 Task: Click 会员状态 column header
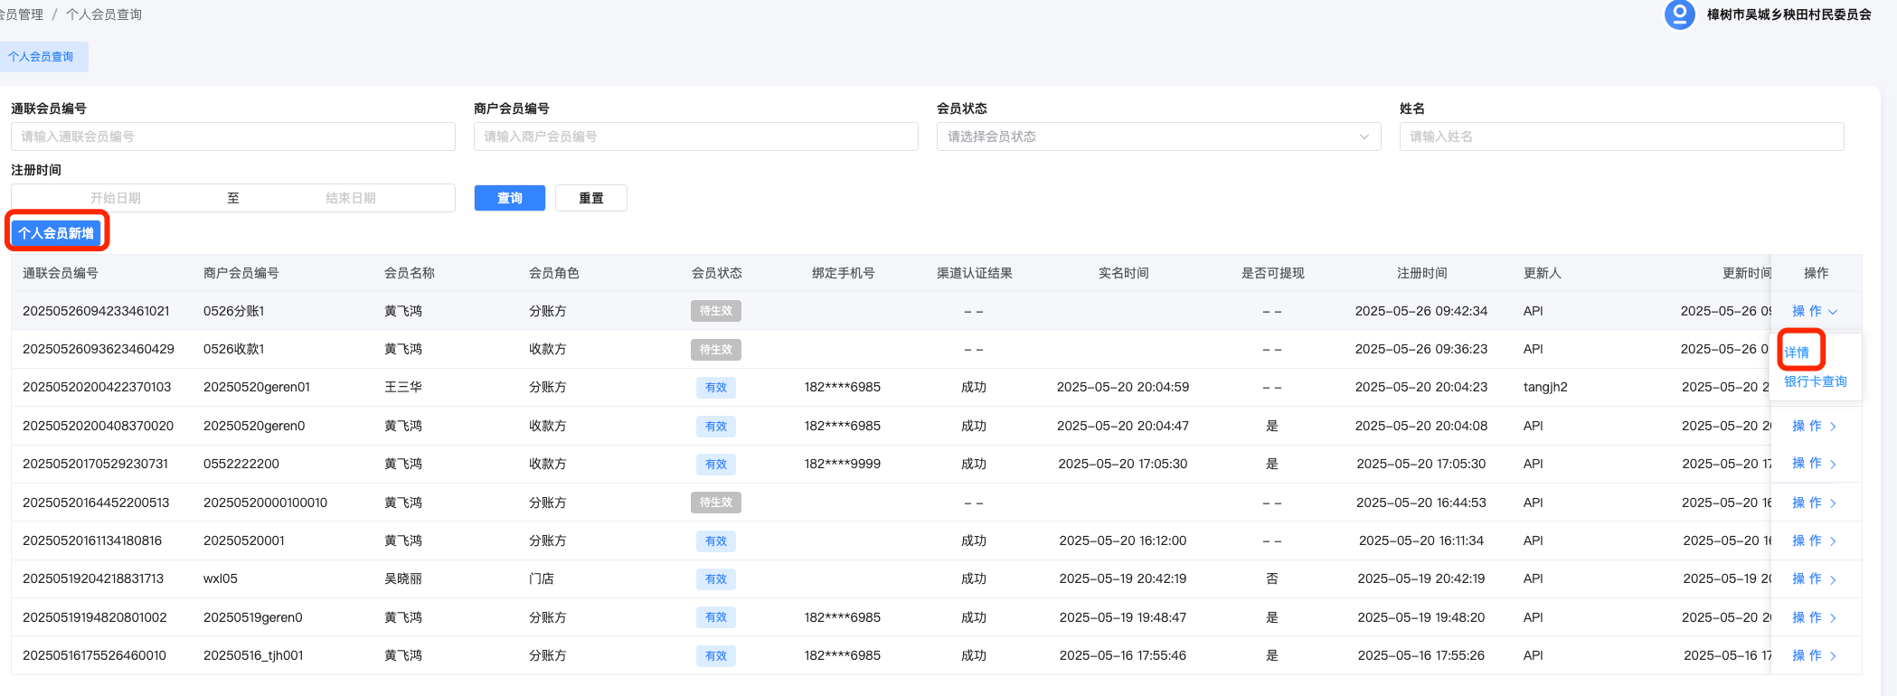pyautogui.click(x=717, y=273)
